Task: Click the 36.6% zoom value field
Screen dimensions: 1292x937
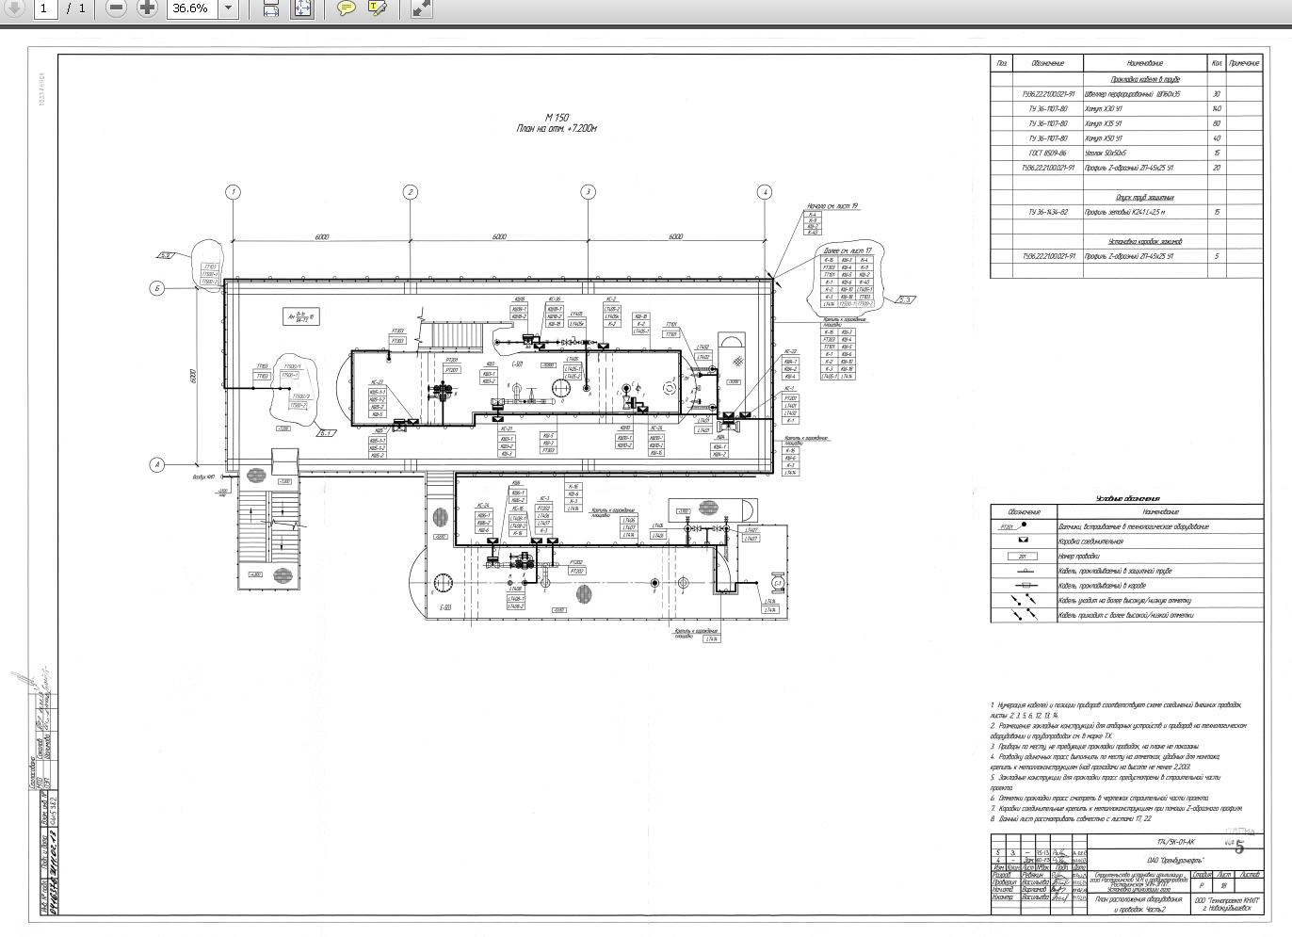Action: tap(191, 8)
